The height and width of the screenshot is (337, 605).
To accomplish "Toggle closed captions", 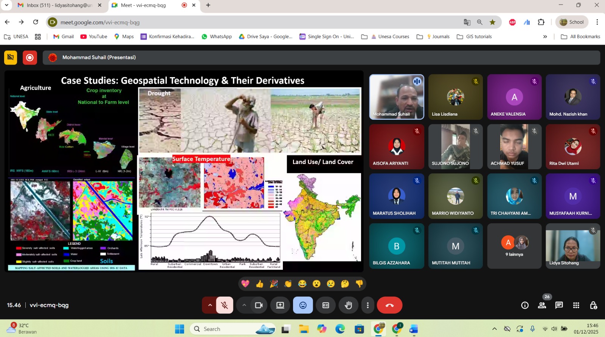I will coord(326,305).
